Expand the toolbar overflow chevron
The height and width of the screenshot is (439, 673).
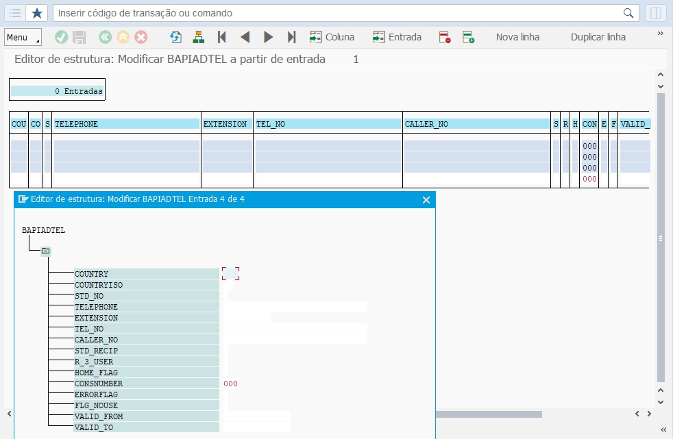[661, 34]
